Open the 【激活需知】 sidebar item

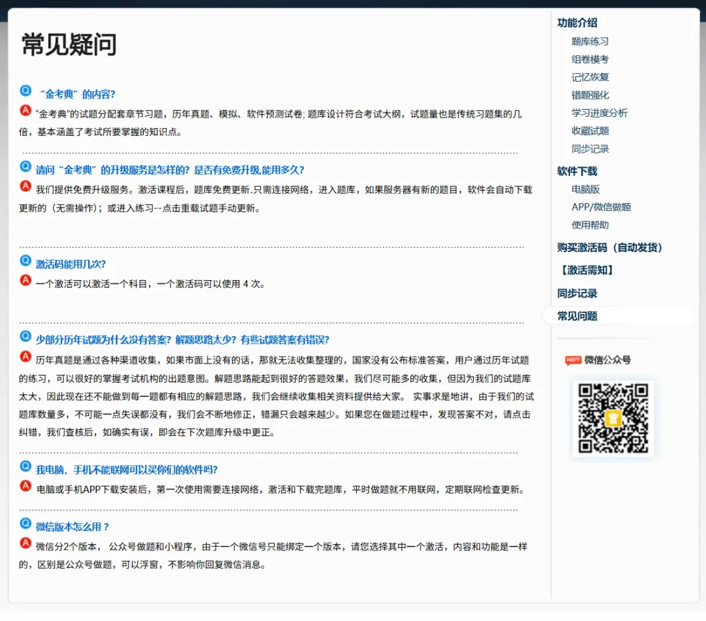pos(586,270)
